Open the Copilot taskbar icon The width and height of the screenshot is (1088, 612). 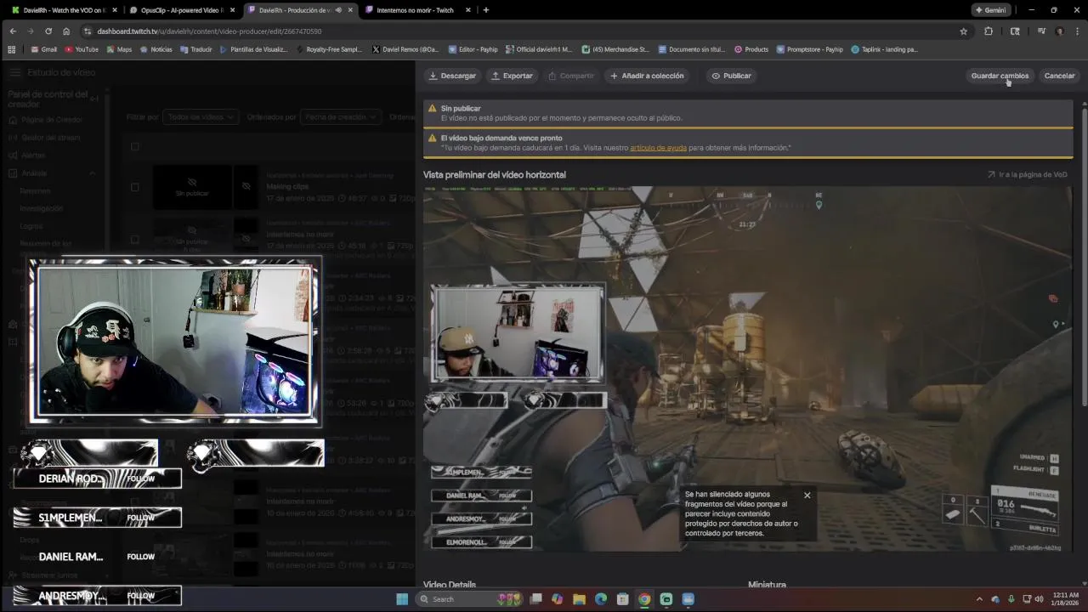tap(557, 599)
